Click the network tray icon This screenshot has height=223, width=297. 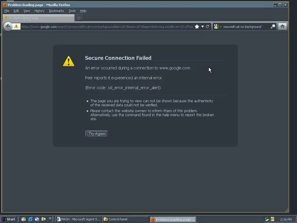point(267,219)
